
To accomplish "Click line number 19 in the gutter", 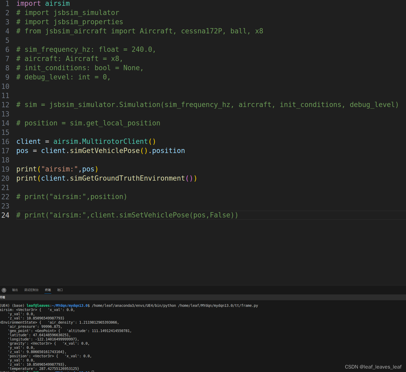I will tap(5, 169).
